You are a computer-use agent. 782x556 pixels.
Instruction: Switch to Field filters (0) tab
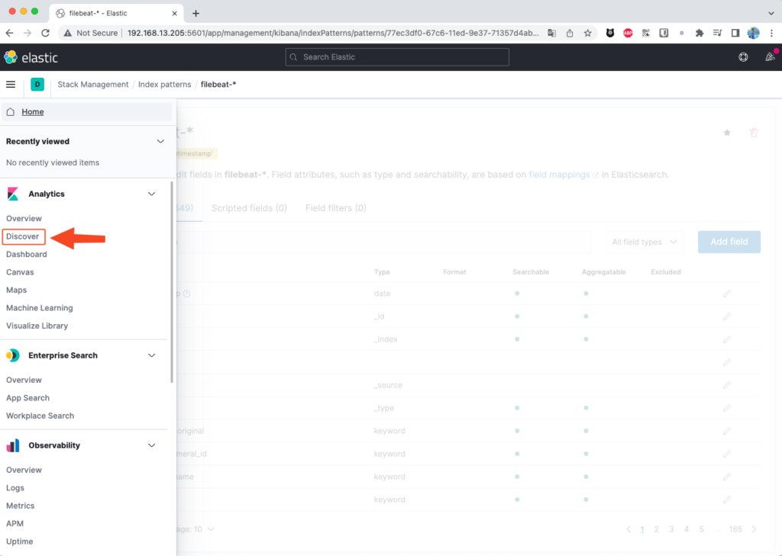(336, 207)
